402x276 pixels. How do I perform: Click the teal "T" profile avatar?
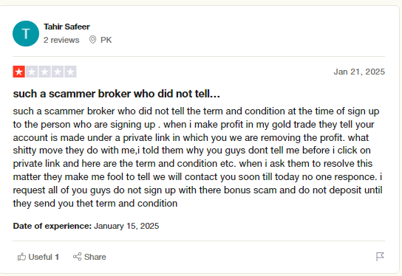pyautogui.click(x=26, y=33)
